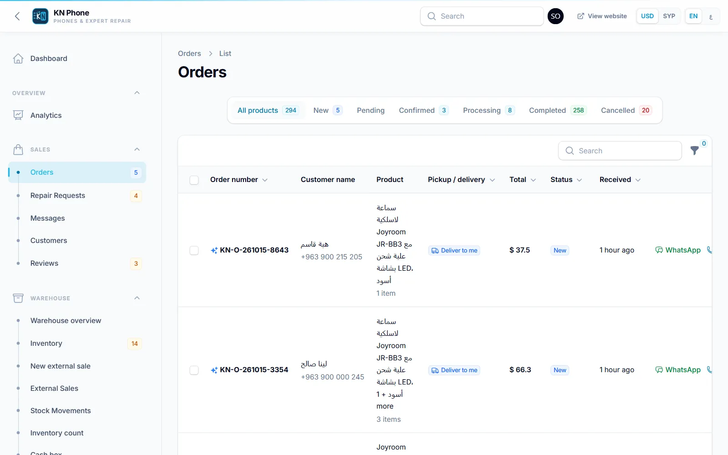Open Inventory in sidebar
Screen dimensions: 728x455
[77, 344]
